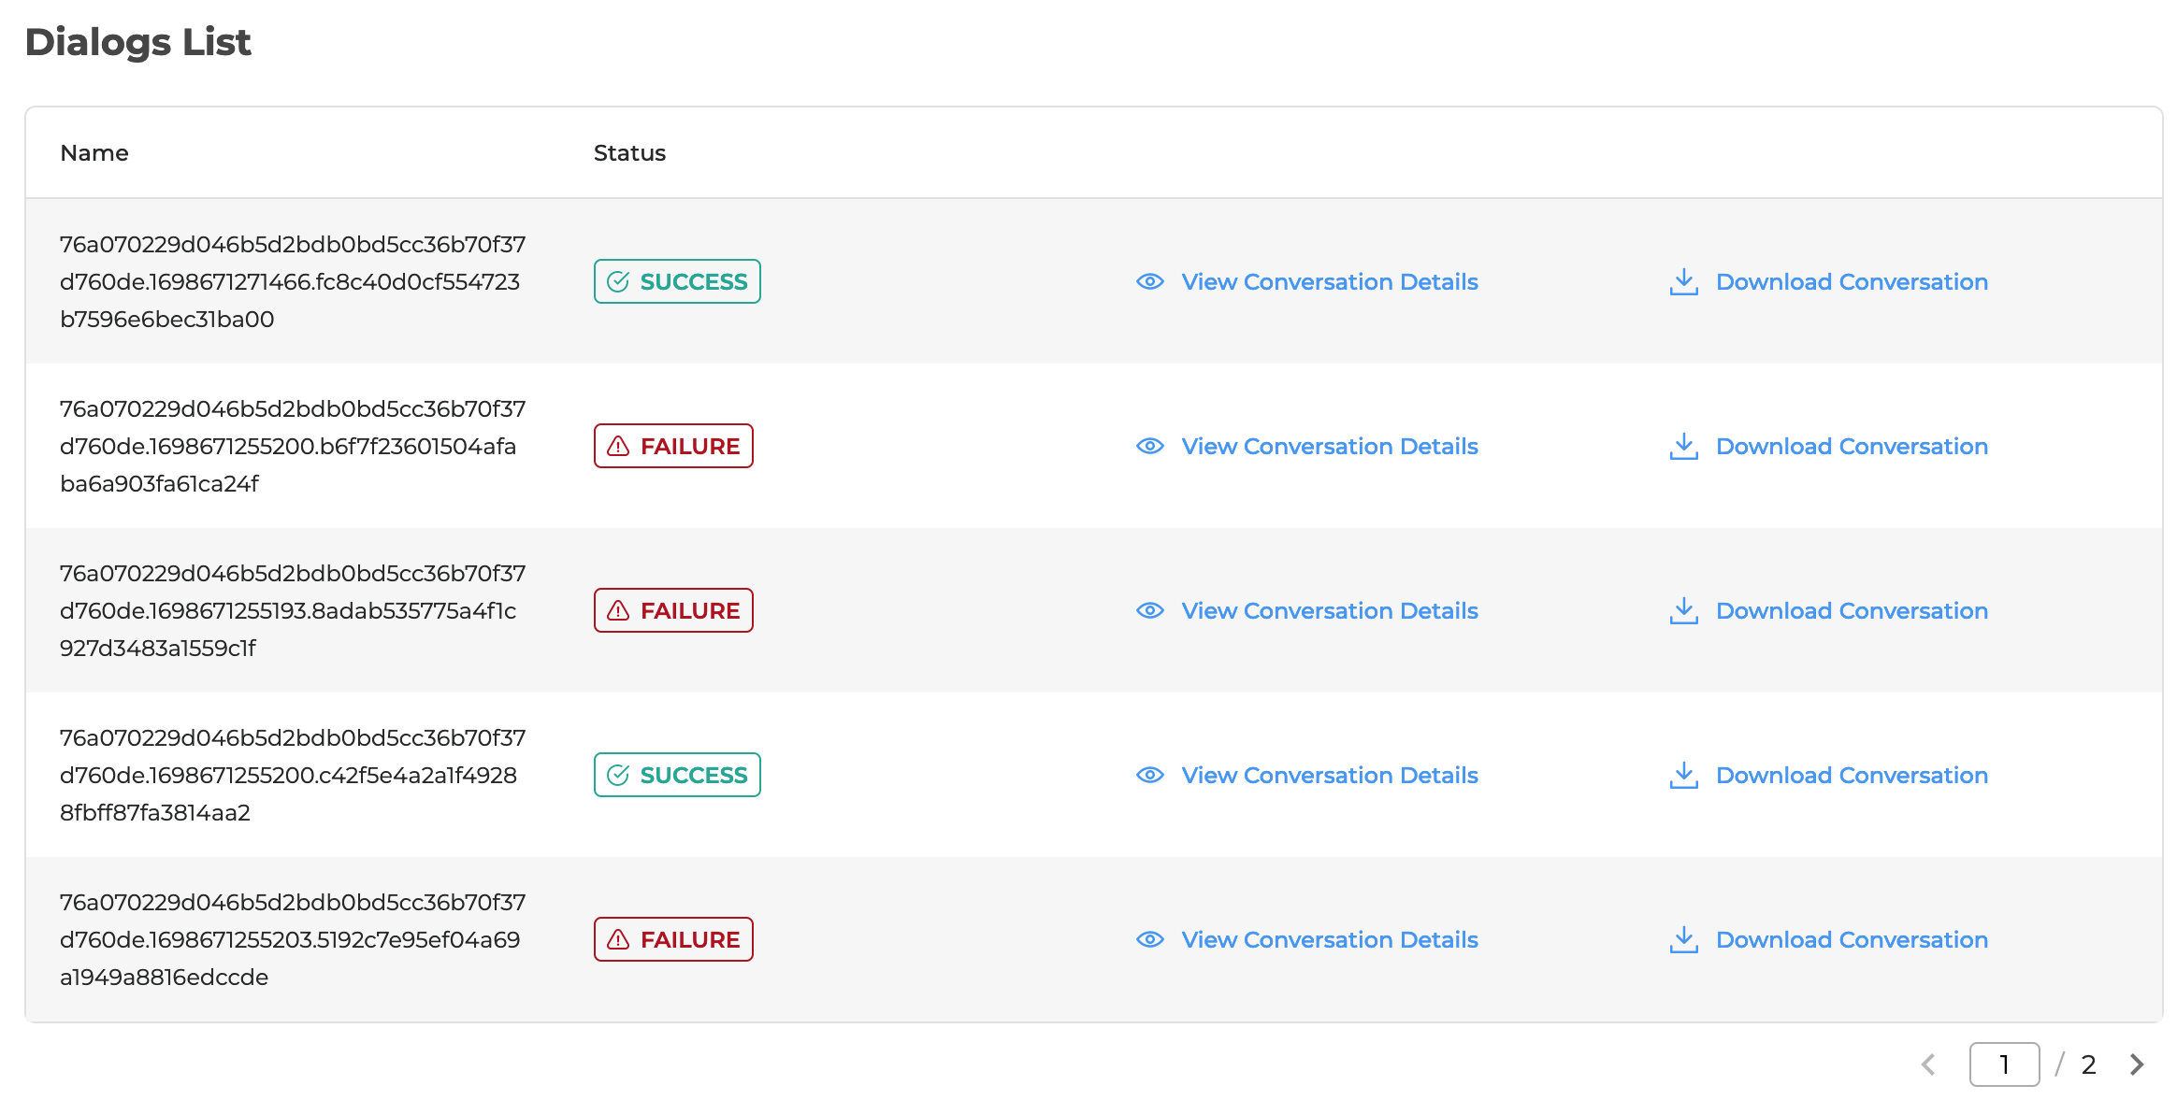
Task: Click the SUCCESS status badge on the first row
Action: point(676,280)
